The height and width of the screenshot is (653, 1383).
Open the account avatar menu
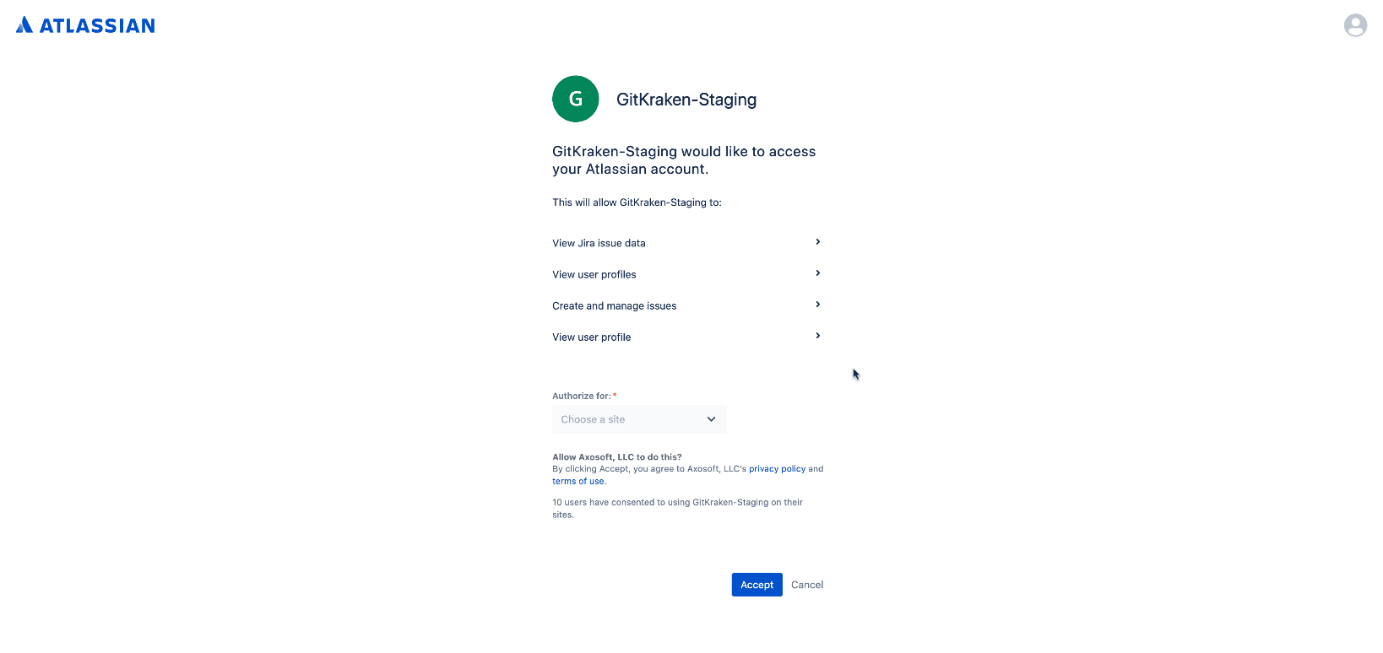[1355, 25]
